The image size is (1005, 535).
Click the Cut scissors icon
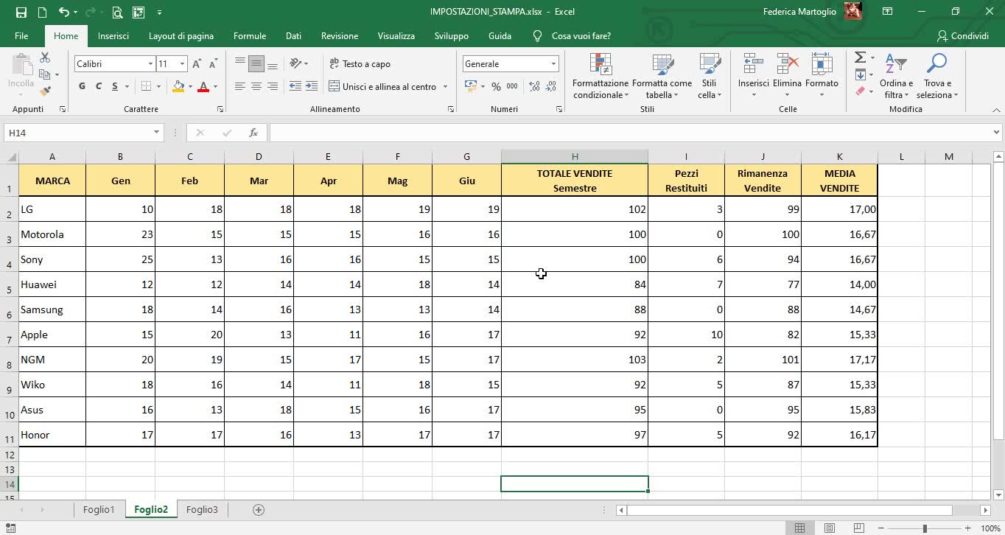click(45, 57)
